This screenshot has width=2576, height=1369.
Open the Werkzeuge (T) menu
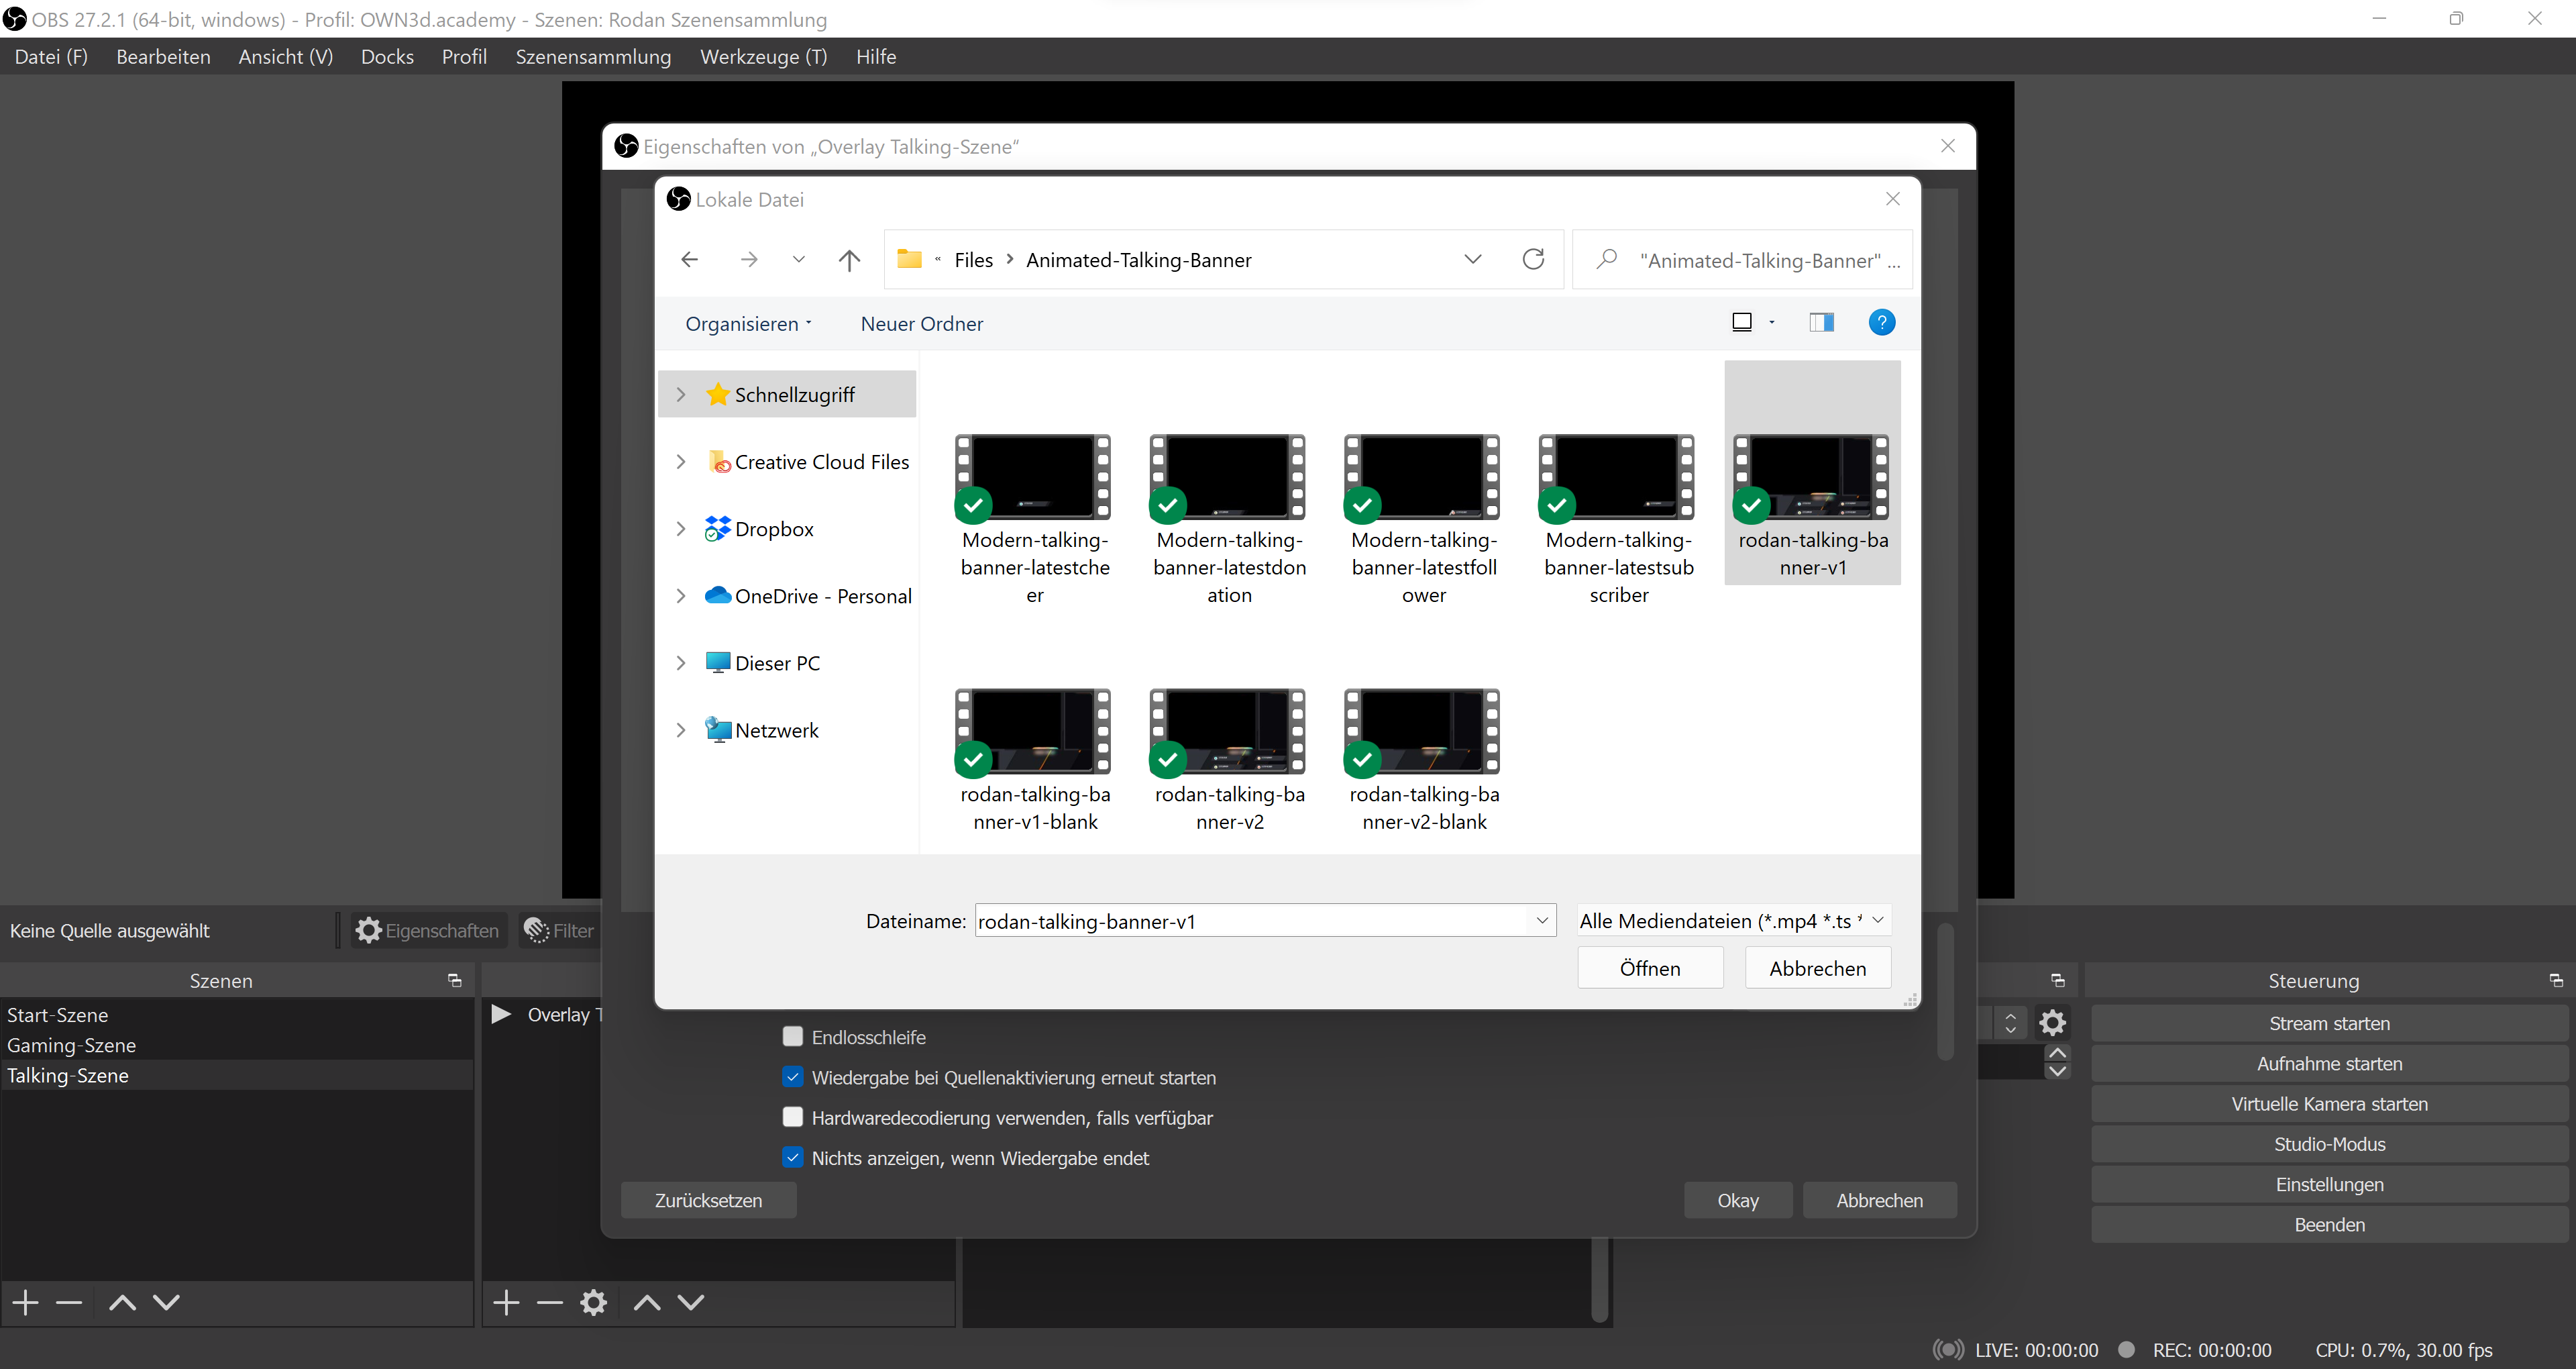[x=763, y=57]
